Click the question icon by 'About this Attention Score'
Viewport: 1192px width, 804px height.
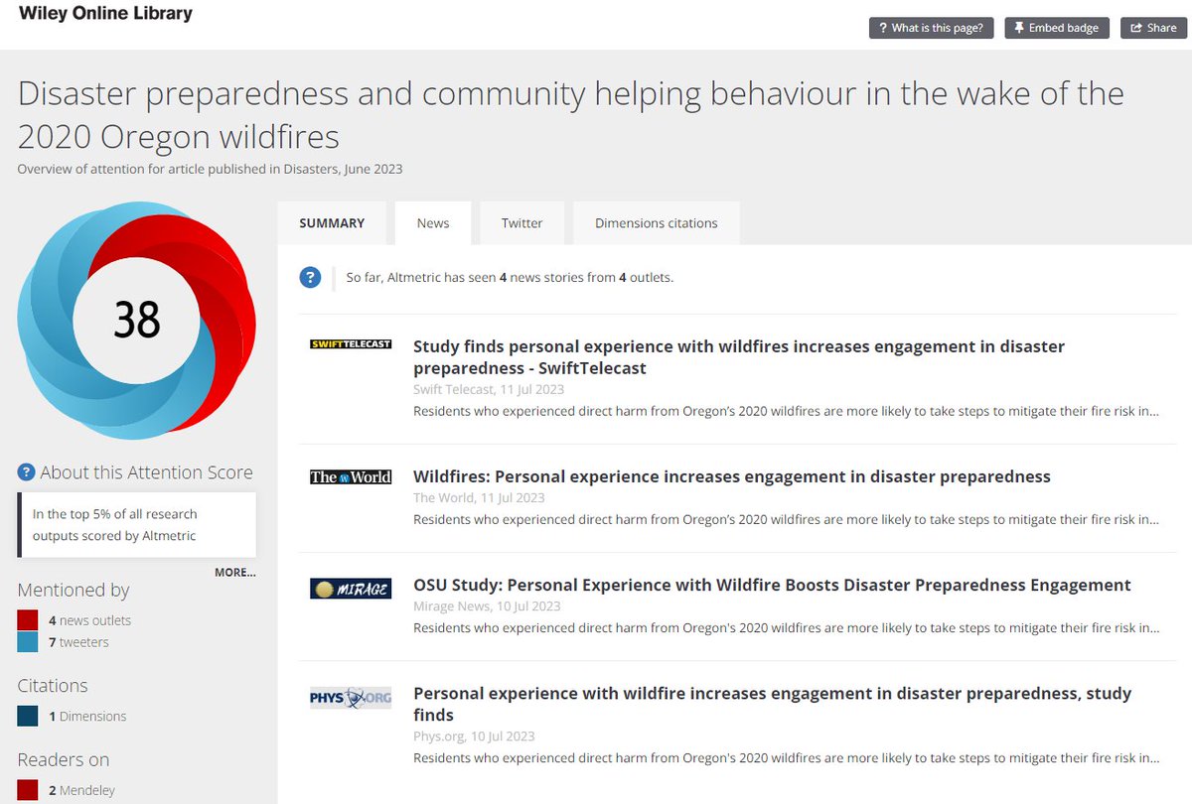click(27, 472)
